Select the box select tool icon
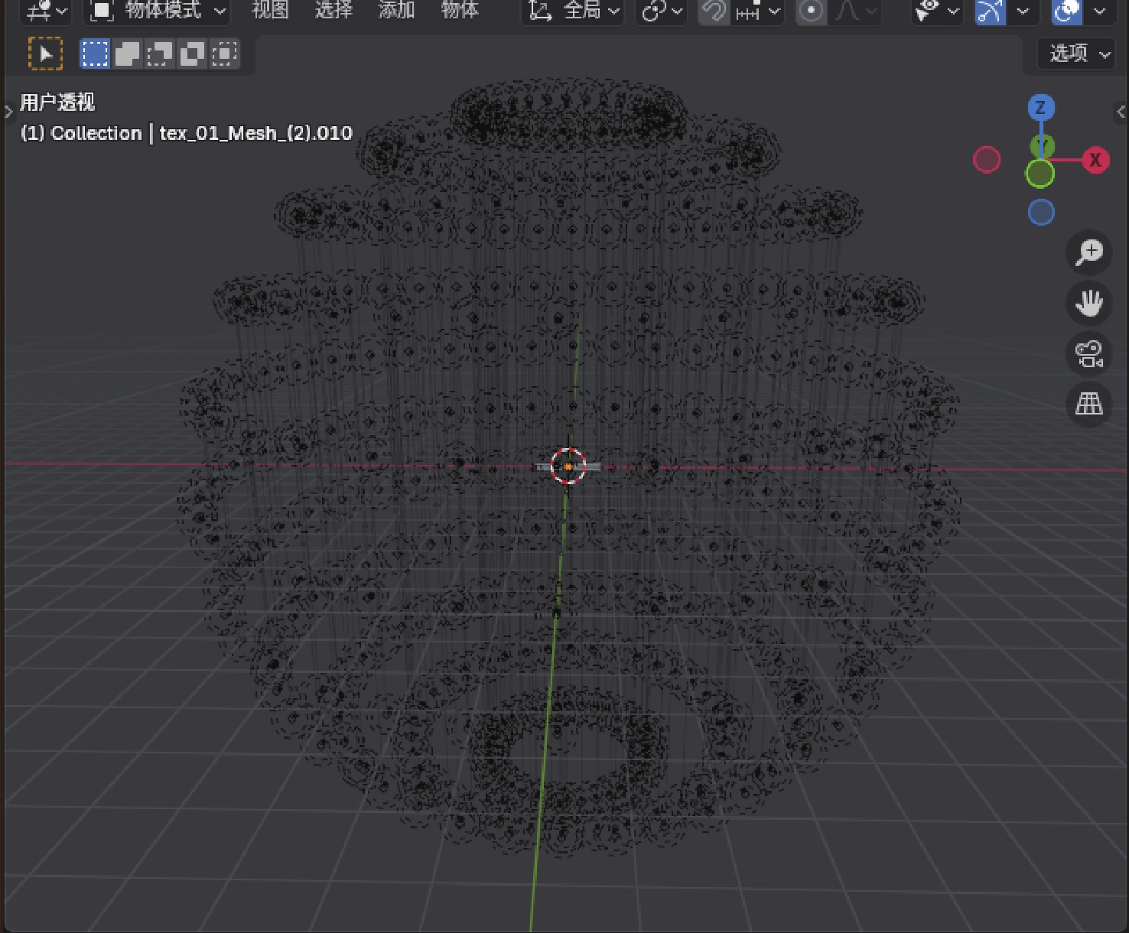 click(x=45, y=54)
